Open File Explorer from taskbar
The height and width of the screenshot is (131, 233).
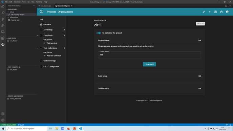[57, 129]
